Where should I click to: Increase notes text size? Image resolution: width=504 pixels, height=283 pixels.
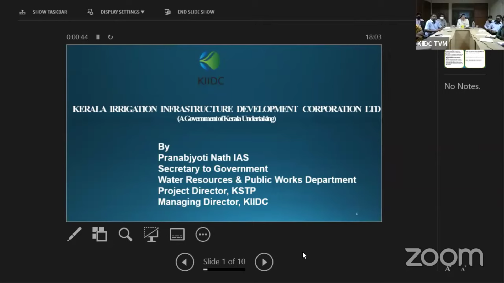(448, 269)
